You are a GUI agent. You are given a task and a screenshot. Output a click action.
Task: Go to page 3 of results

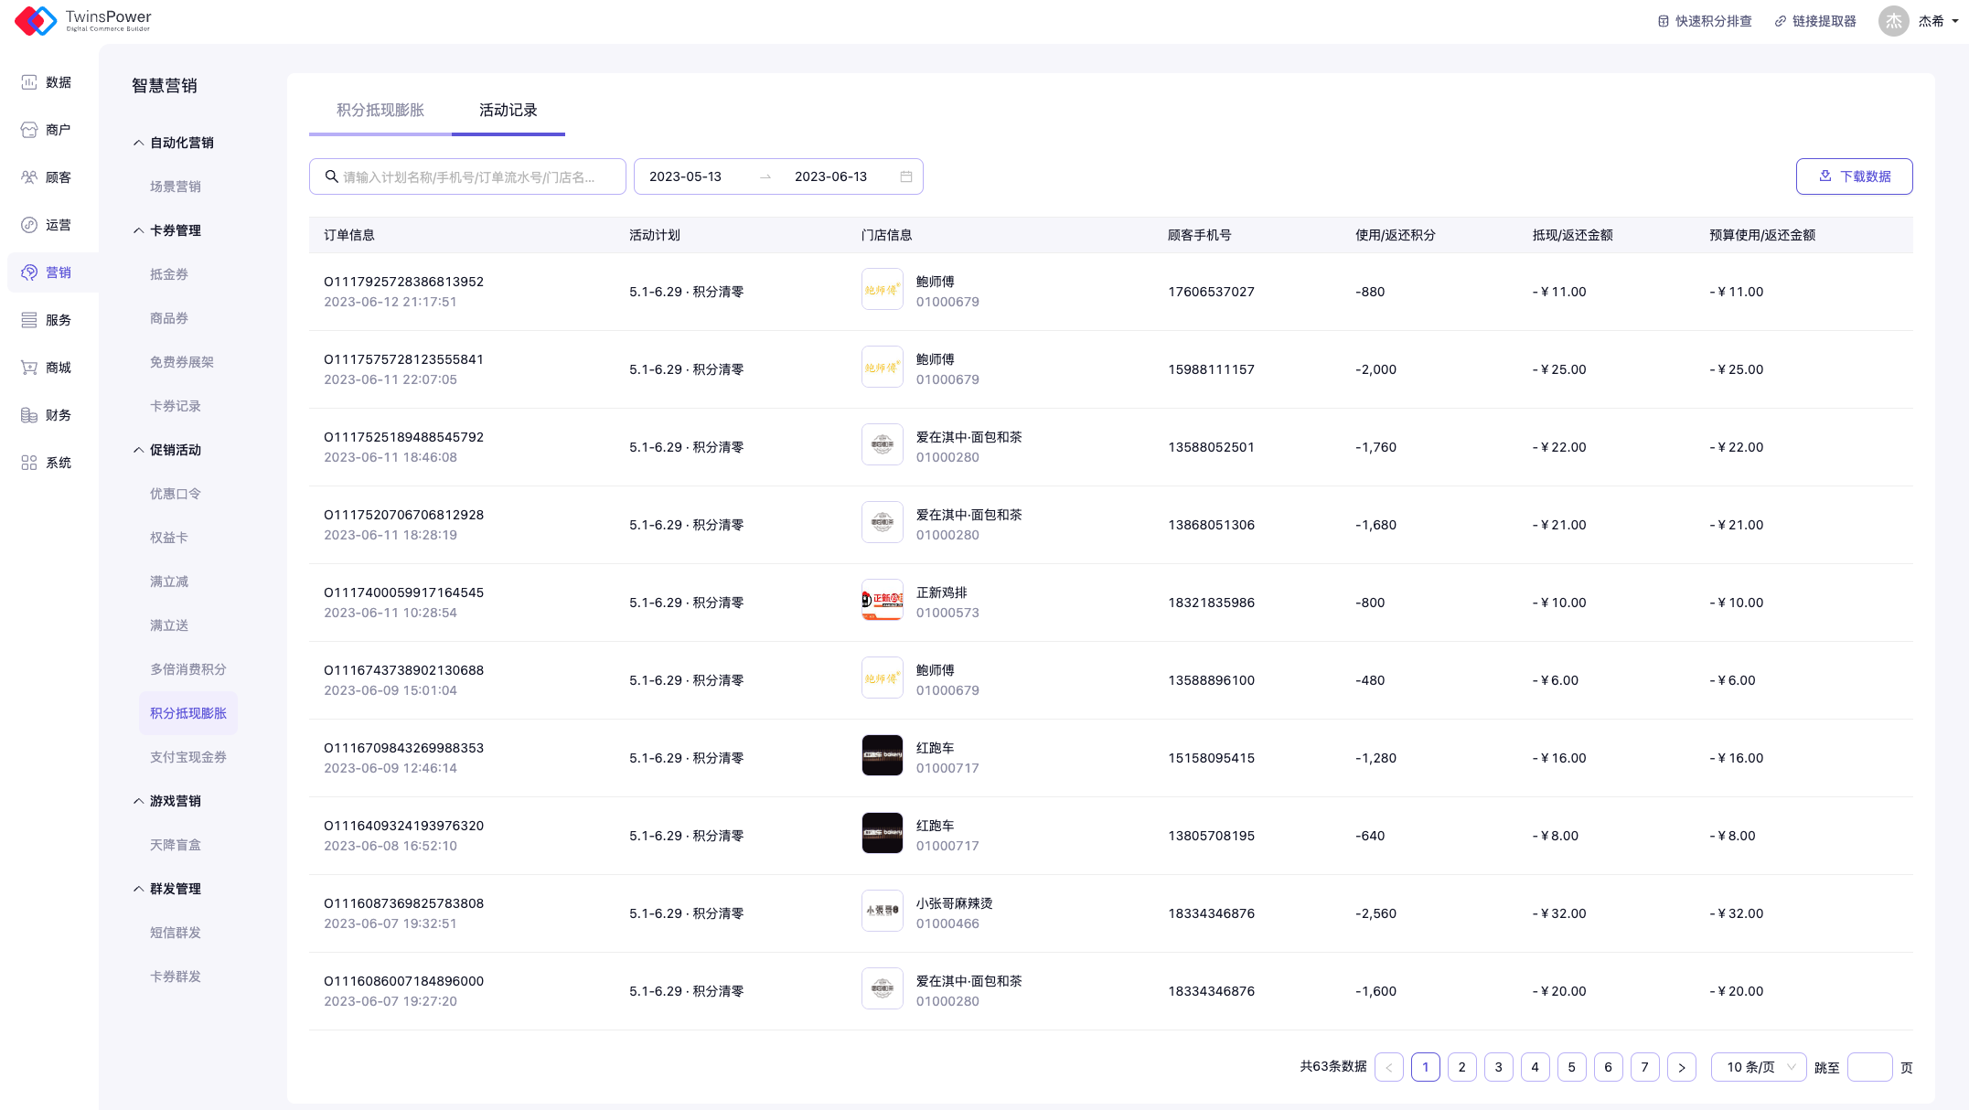click(1498, 1067)
